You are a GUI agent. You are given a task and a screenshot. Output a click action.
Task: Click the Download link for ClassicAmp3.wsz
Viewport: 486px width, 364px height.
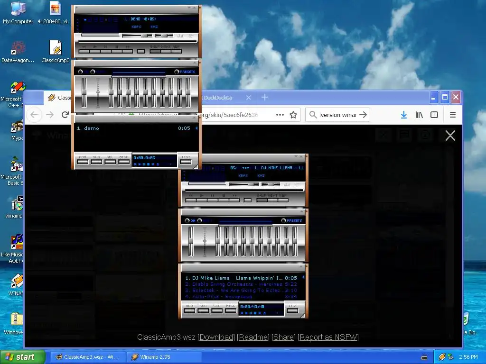[216, 337]
